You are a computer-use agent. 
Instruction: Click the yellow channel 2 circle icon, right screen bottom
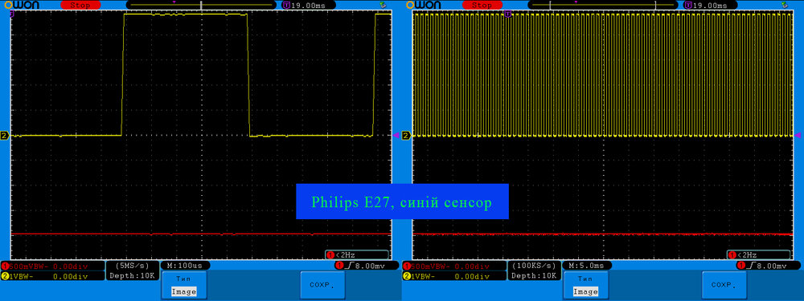(x=407, y=276)
